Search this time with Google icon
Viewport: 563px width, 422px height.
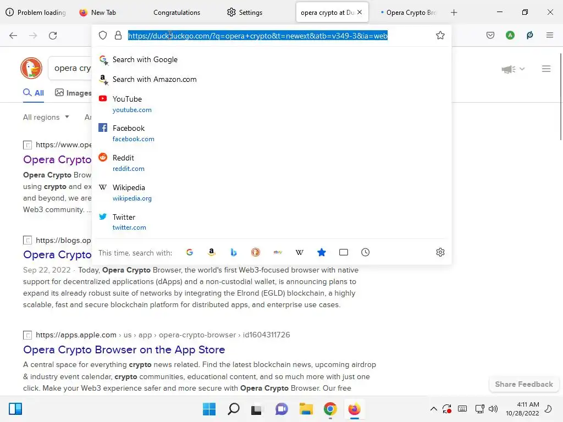(x=190, y=252)
